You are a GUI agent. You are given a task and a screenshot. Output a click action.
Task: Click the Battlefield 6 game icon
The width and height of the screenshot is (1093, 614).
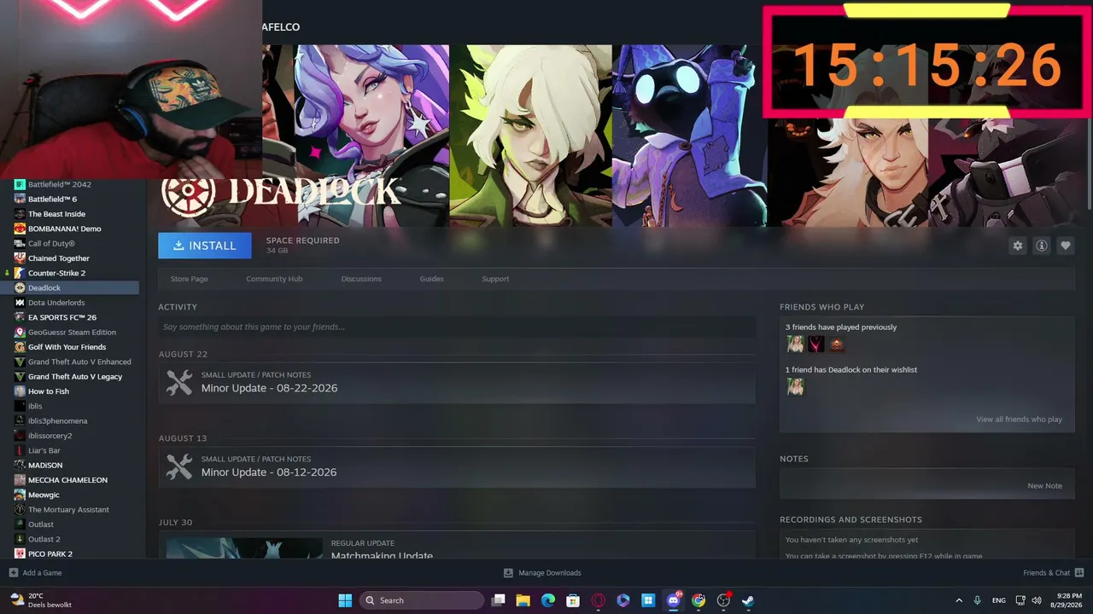point(20,199)
